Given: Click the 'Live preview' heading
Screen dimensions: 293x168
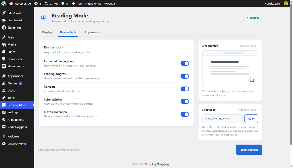Looking at the screenshot, I should (210, 45).
